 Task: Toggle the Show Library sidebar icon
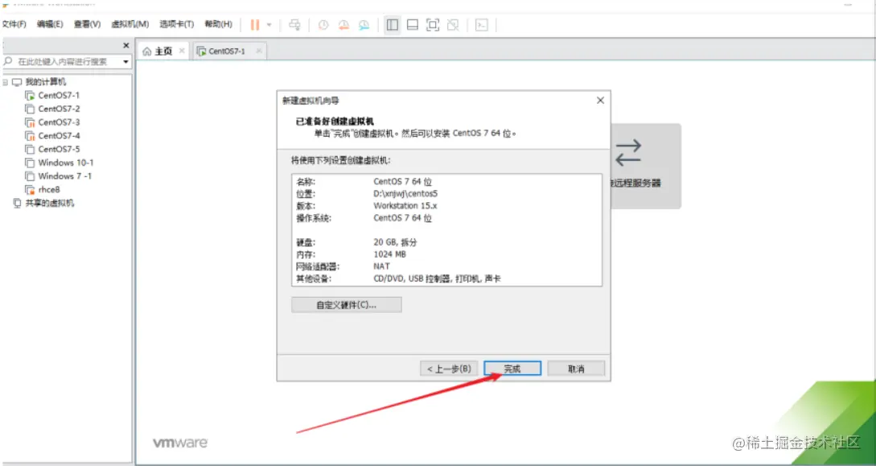[393, 25]
